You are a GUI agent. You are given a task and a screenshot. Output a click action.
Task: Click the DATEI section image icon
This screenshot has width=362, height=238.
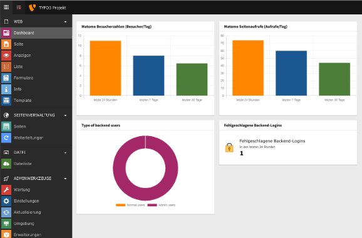[x=6, y=152]
